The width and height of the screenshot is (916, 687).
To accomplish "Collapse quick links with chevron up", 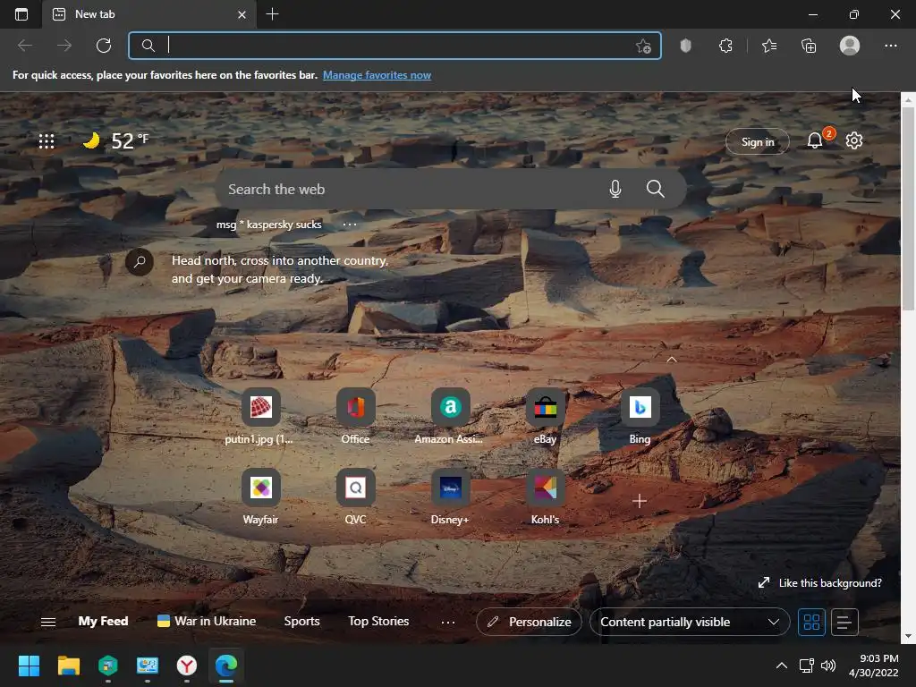I will 671,360.
